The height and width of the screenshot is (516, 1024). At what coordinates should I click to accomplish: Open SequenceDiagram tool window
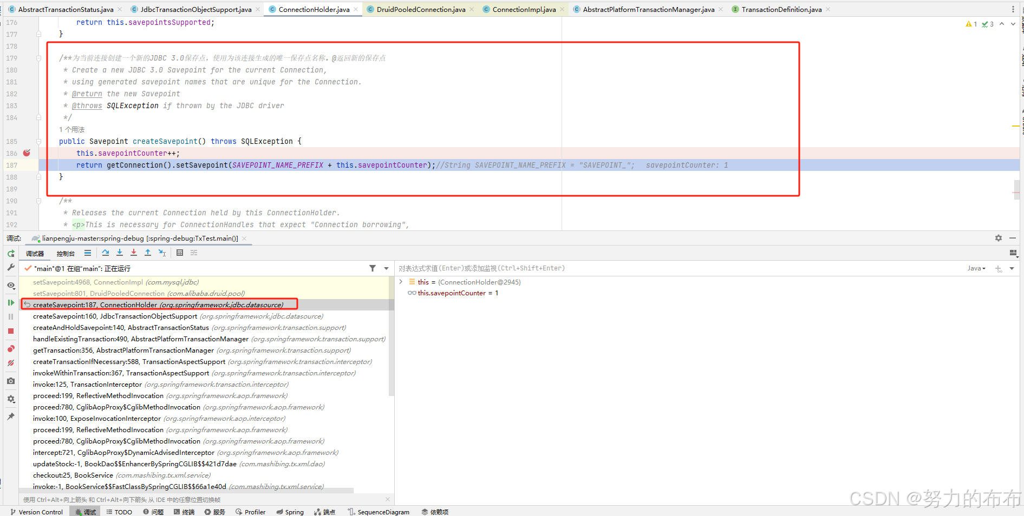pyautogui.click(x=379, y=512)
